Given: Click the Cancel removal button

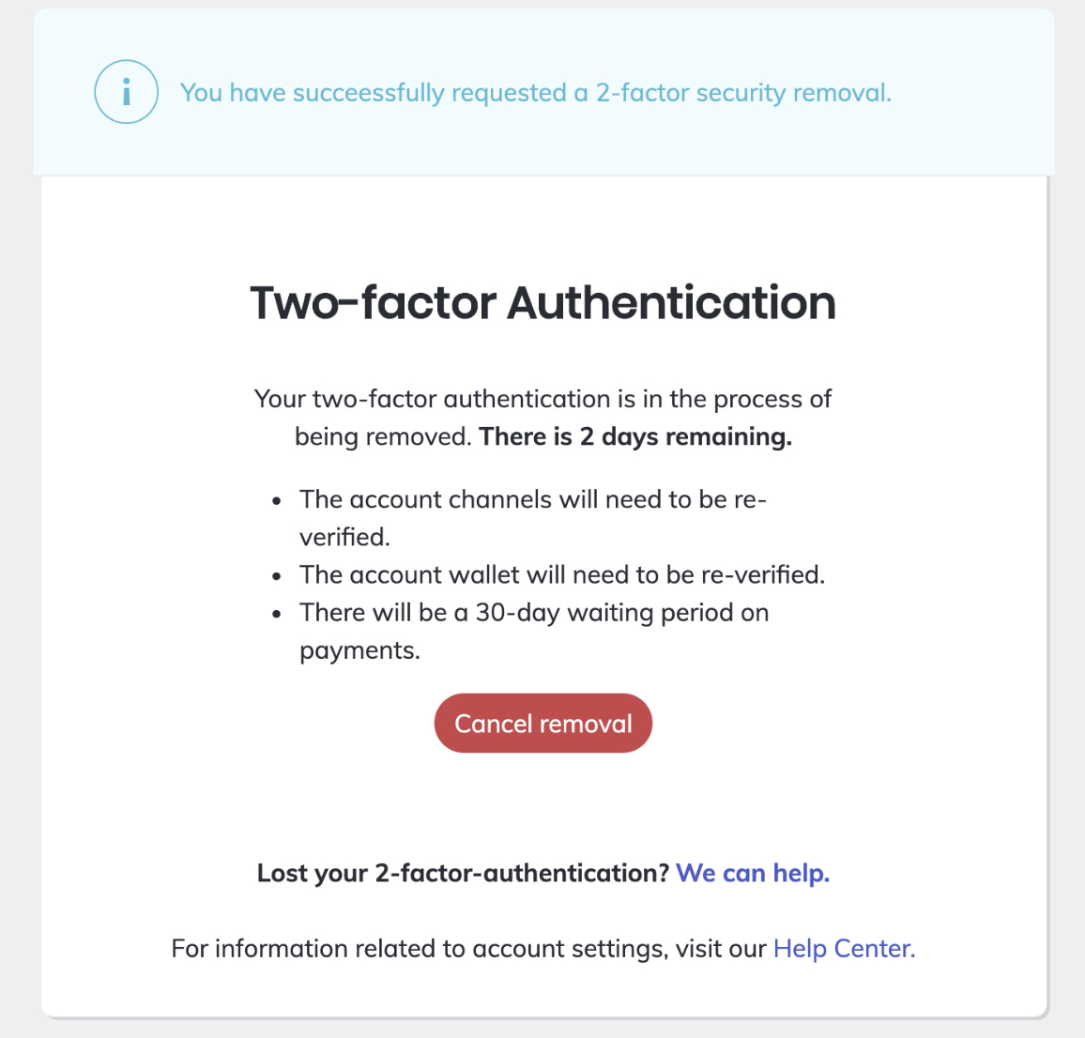Looking at the screenshot, I should tap(542, 723).
